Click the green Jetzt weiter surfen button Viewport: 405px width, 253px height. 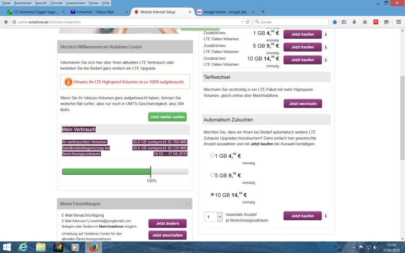point(167,117)
